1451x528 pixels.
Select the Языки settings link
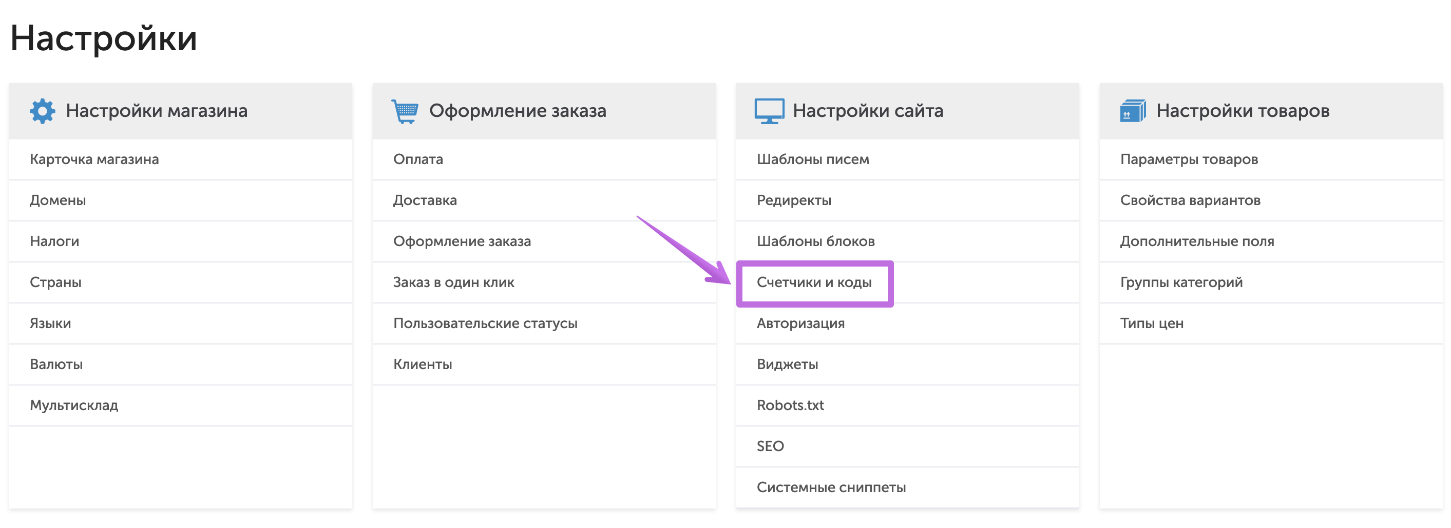50,323
